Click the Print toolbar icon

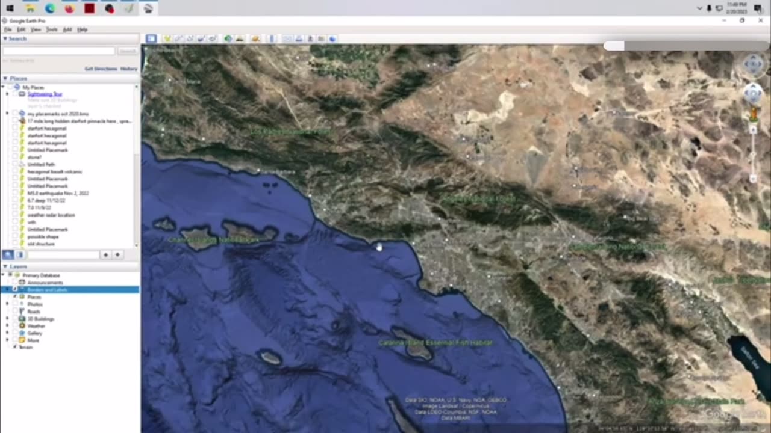(x=299, y=38)
